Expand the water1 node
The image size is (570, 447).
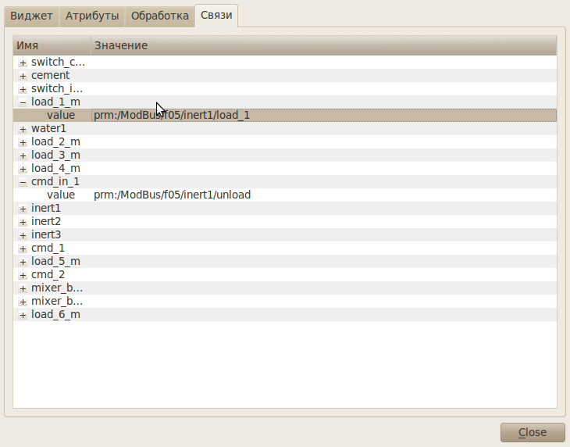[x=23, y=129]
